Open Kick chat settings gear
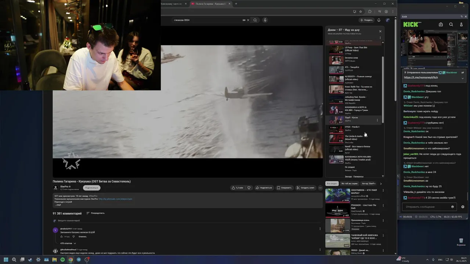 [x=463, y=207]
